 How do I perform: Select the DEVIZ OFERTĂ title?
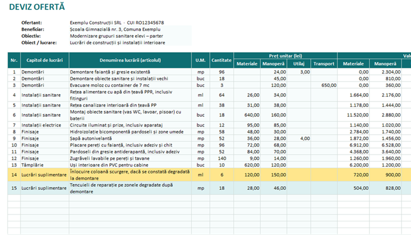pyautogui.click(x=37, y=7)
